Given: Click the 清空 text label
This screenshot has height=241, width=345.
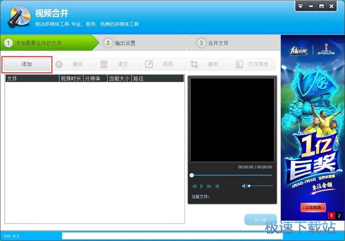Looking at the screenshot, I should 123,64.
